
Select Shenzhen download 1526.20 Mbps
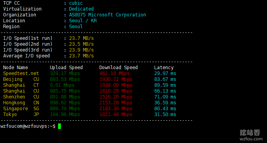(116, 97)
